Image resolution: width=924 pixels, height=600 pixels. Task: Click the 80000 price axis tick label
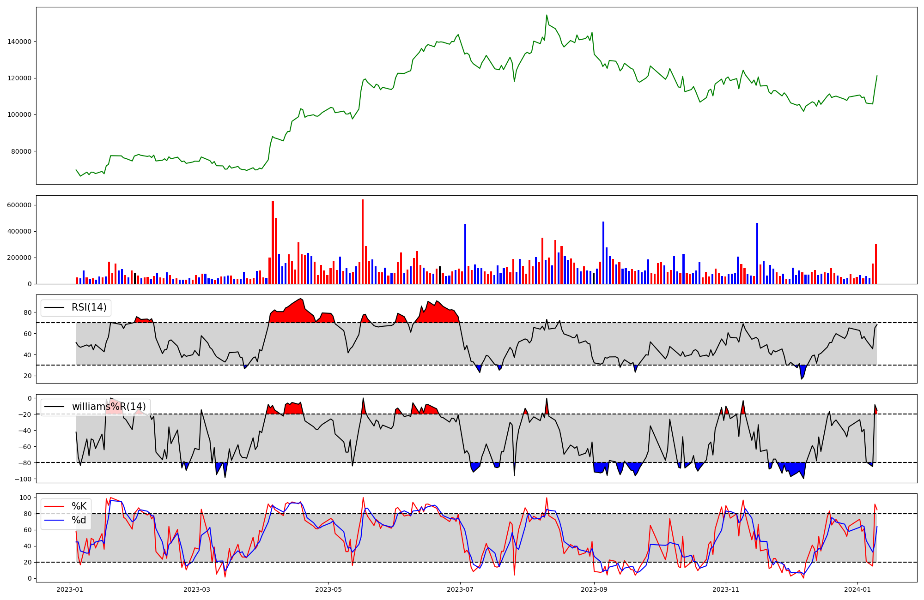(x=21, y=151)
